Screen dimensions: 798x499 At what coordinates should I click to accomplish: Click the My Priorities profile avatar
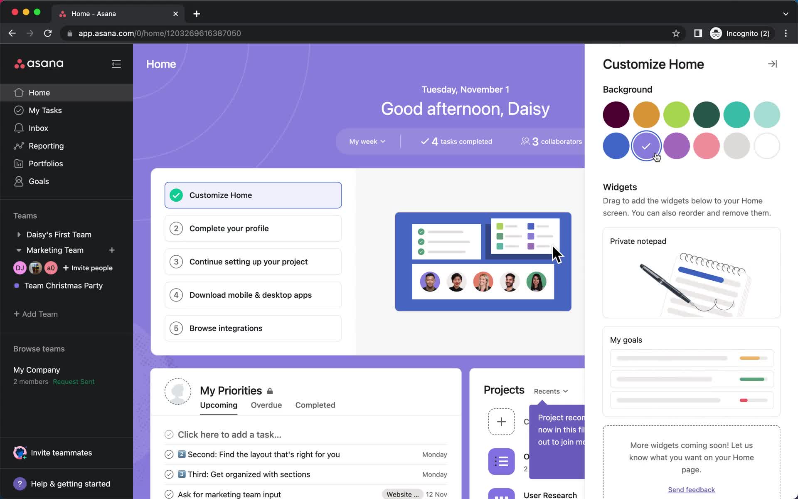pos(178,391)
